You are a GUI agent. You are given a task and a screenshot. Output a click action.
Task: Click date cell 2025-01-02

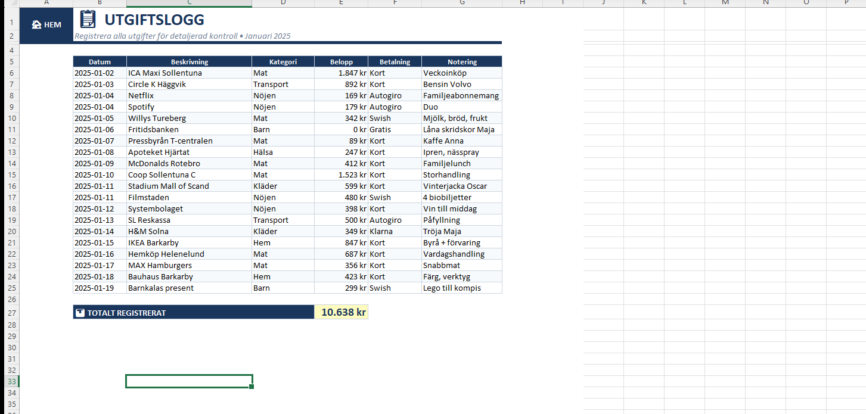click(100, 73)
